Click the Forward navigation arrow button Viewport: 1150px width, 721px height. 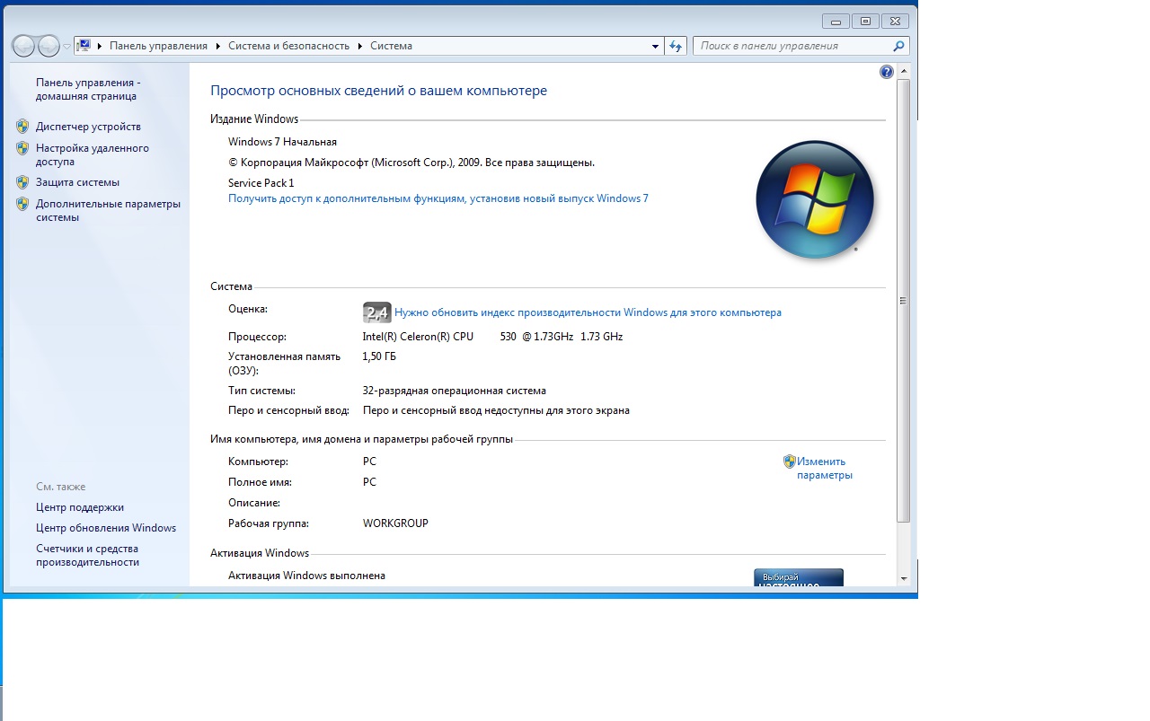[x=49, y=45]
